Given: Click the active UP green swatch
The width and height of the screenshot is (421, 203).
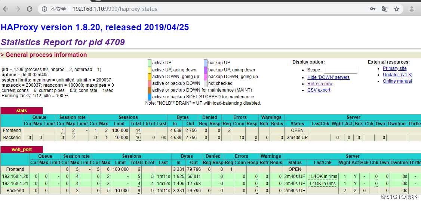Looking at the screenshot, I should tap(149, 63).
